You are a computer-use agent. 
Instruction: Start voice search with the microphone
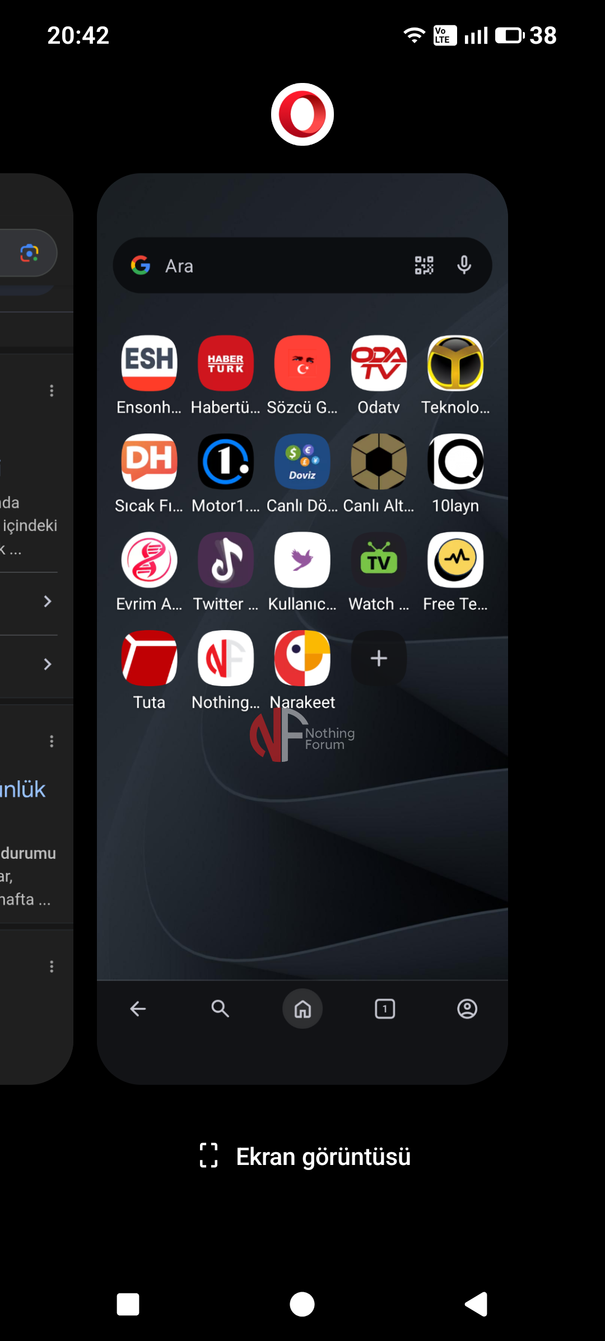[x=464, y=265]
